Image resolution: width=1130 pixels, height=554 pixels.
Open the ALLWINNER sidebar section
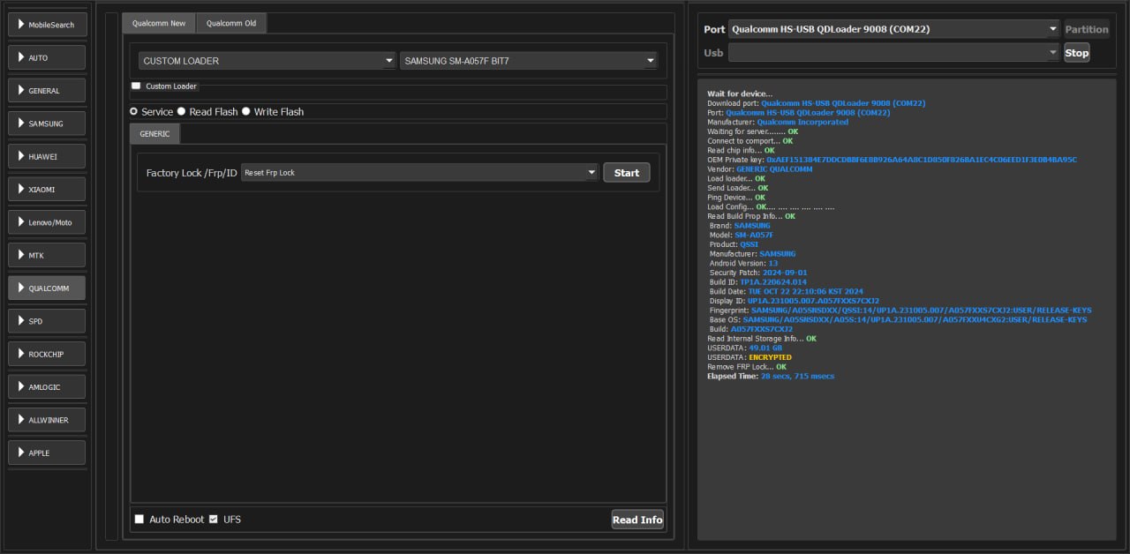pyautogui.click(x=48, y=420)
